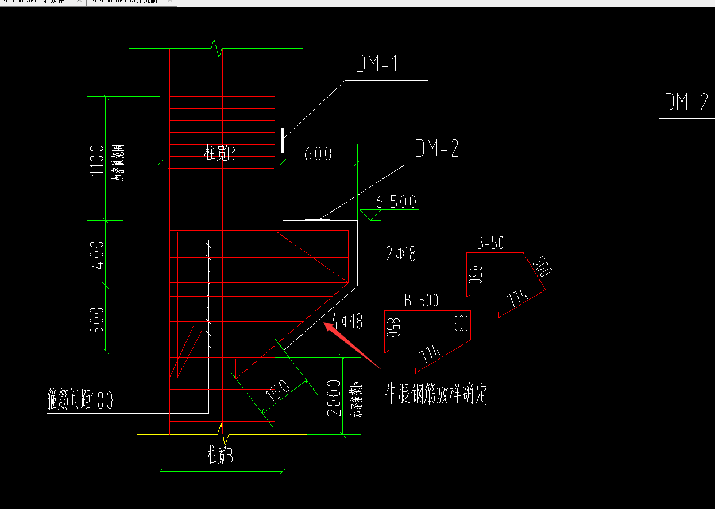Select the 400 vertical dimension text
Image resolution: width=715 pixels, height=509 pixels.
(x=97, y=254)
